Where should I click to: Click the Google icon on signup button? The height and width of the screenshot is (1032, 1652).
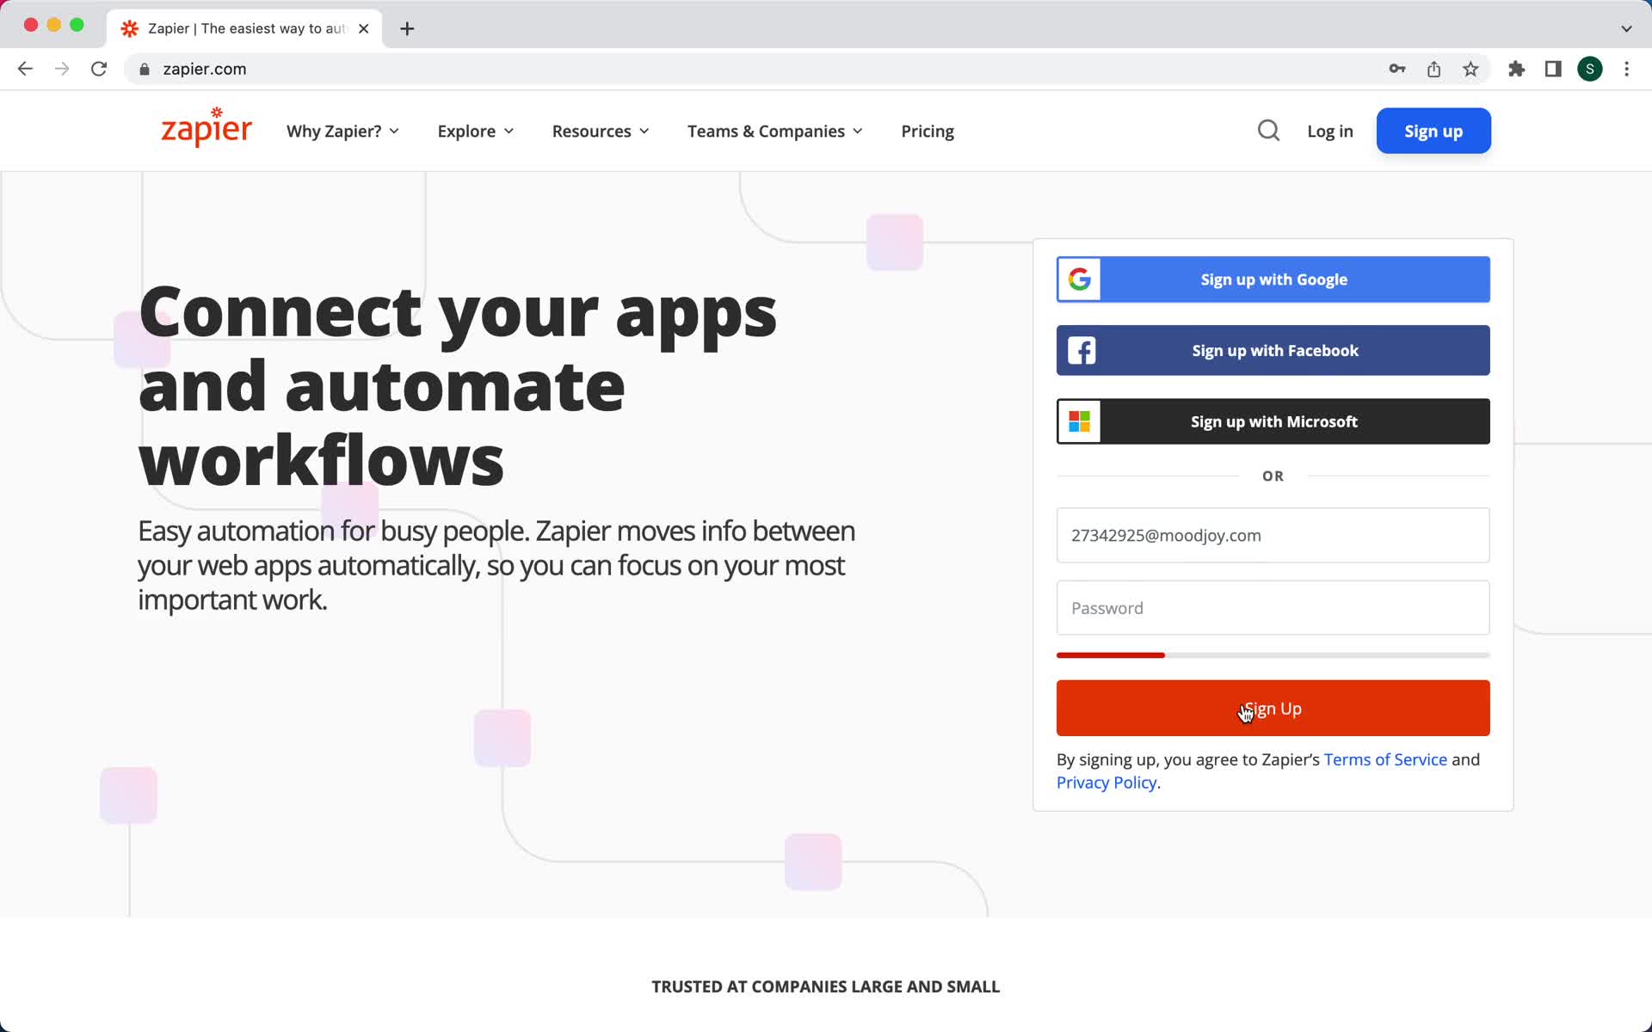tap(1079, 279)
